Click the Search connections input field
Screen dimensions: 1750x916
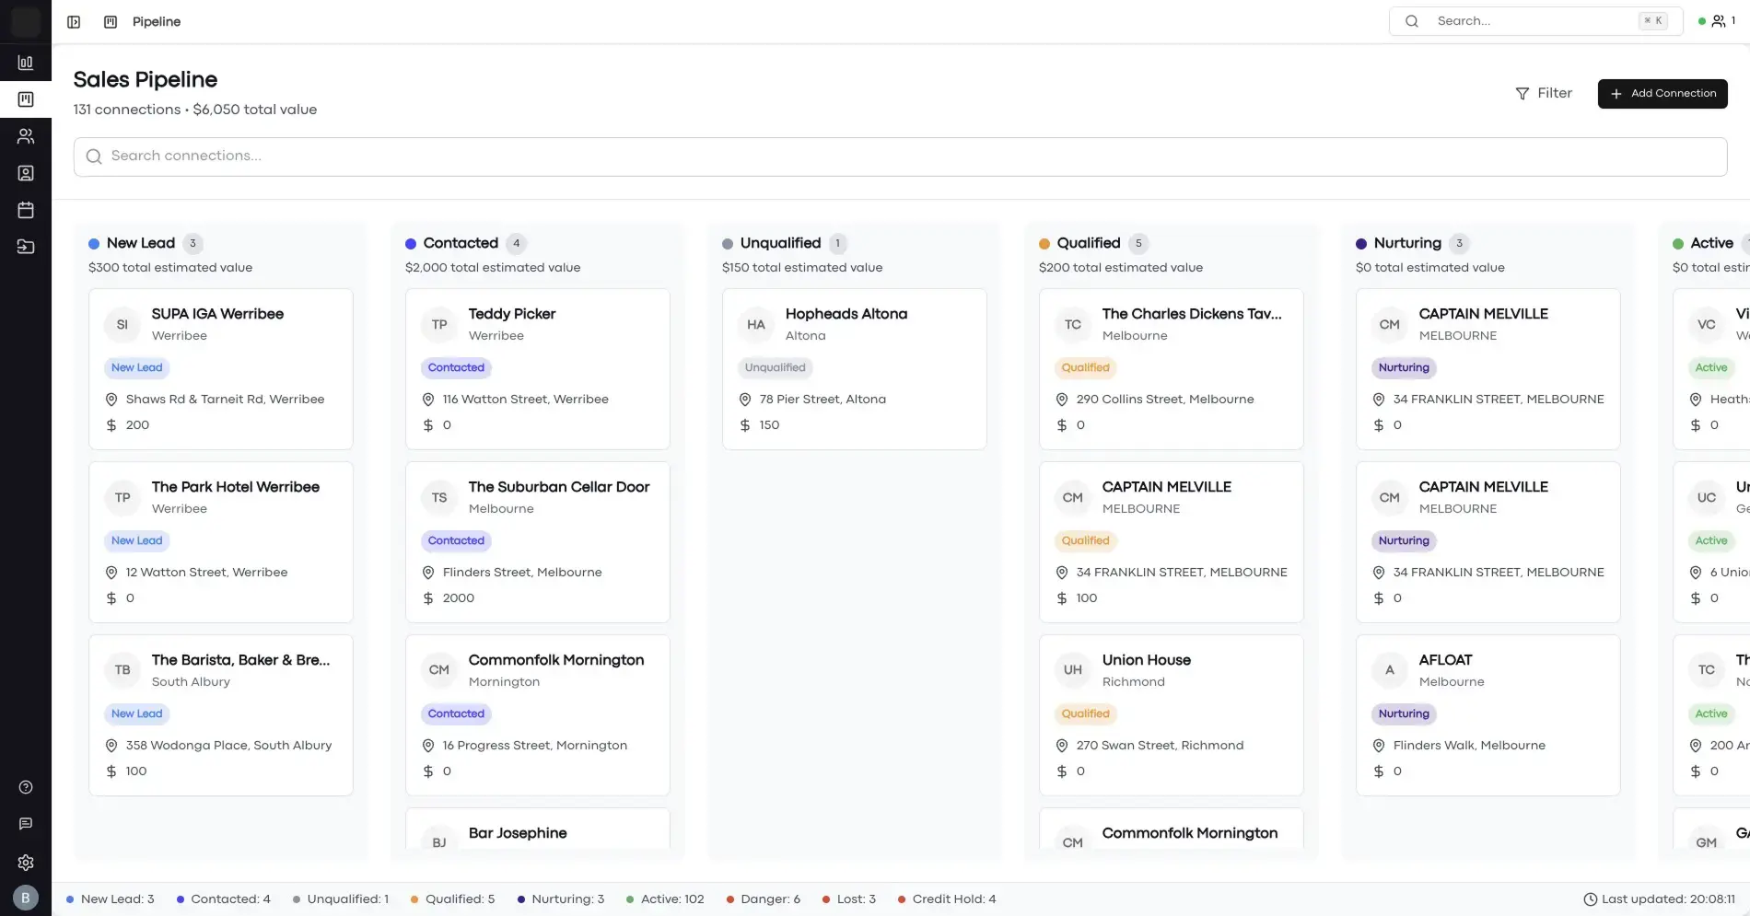coord(900,157)
